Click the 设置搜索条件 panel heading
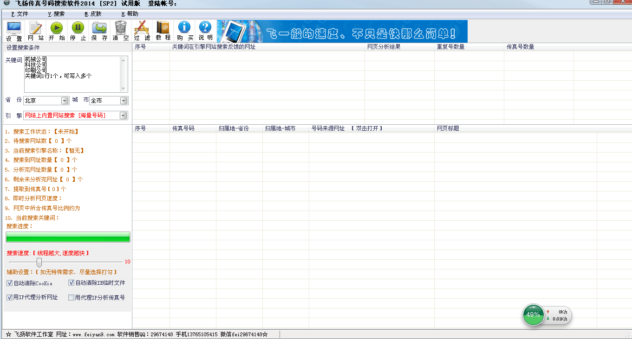Screen dimensions: 632x339 point(23,48)
